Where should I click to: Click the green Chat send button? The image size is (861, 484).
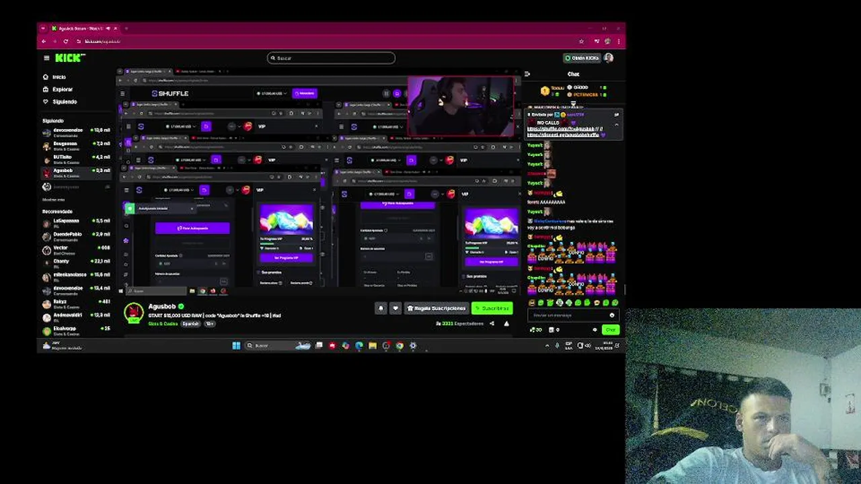tap(610, 330)
